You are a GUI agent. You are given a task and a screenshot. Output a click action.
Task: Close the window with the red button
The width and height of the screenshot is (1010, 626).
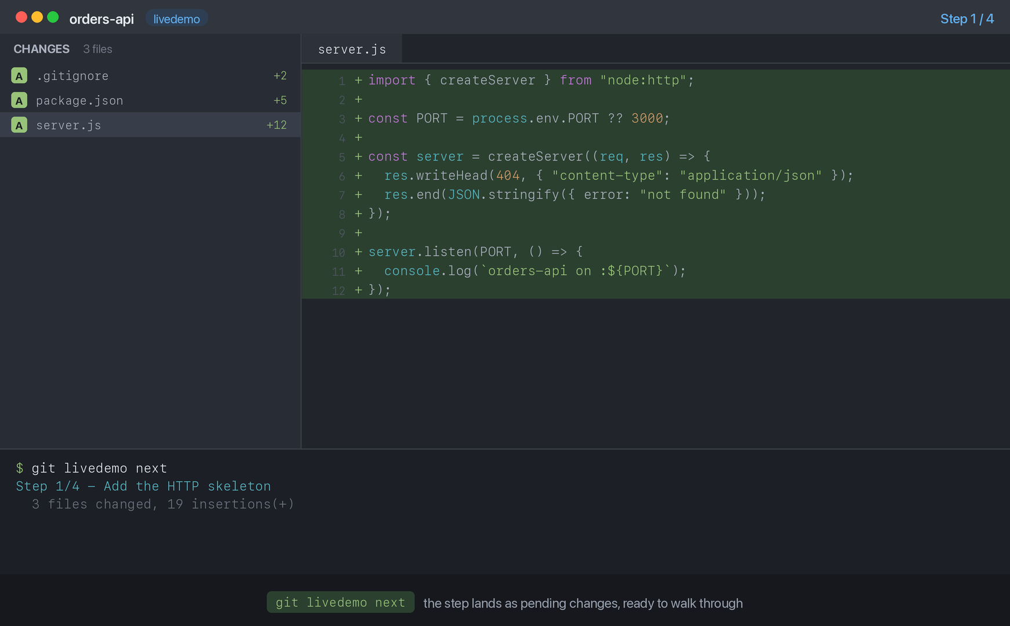21,17
